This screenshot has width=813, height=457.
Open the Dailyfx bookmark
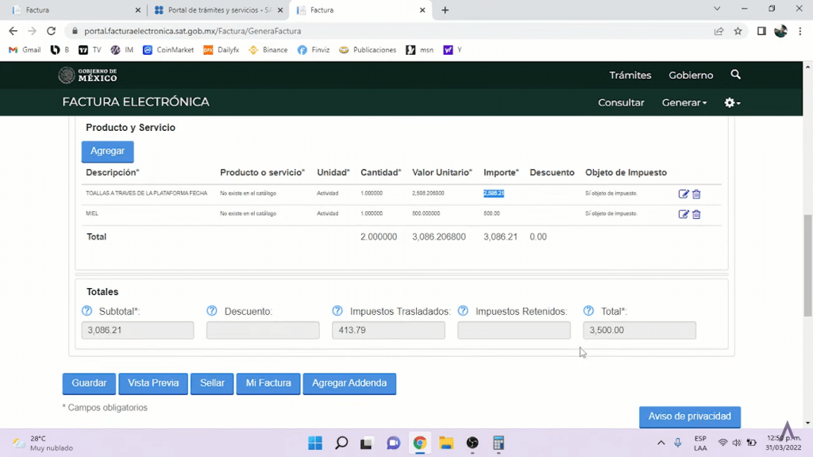pos(222,50)
